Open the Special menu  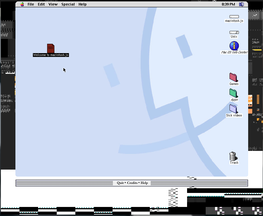point(68,4)
